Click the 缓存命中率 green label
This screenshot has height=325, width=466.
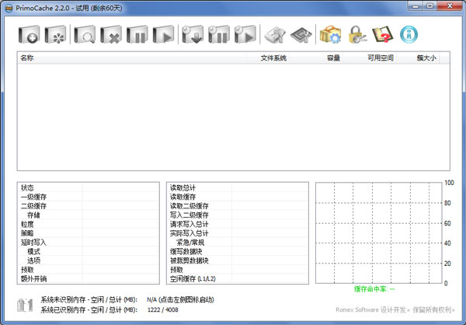click(374, 289)
